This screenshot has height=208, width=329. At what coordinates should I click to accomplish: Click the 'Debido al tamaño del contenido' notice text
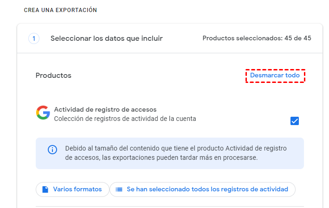coord(176,149)
